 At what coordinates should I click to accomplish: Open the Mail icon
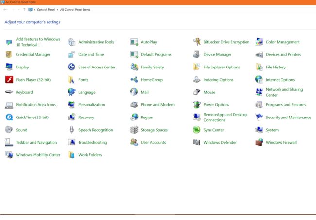click(134, 92)
